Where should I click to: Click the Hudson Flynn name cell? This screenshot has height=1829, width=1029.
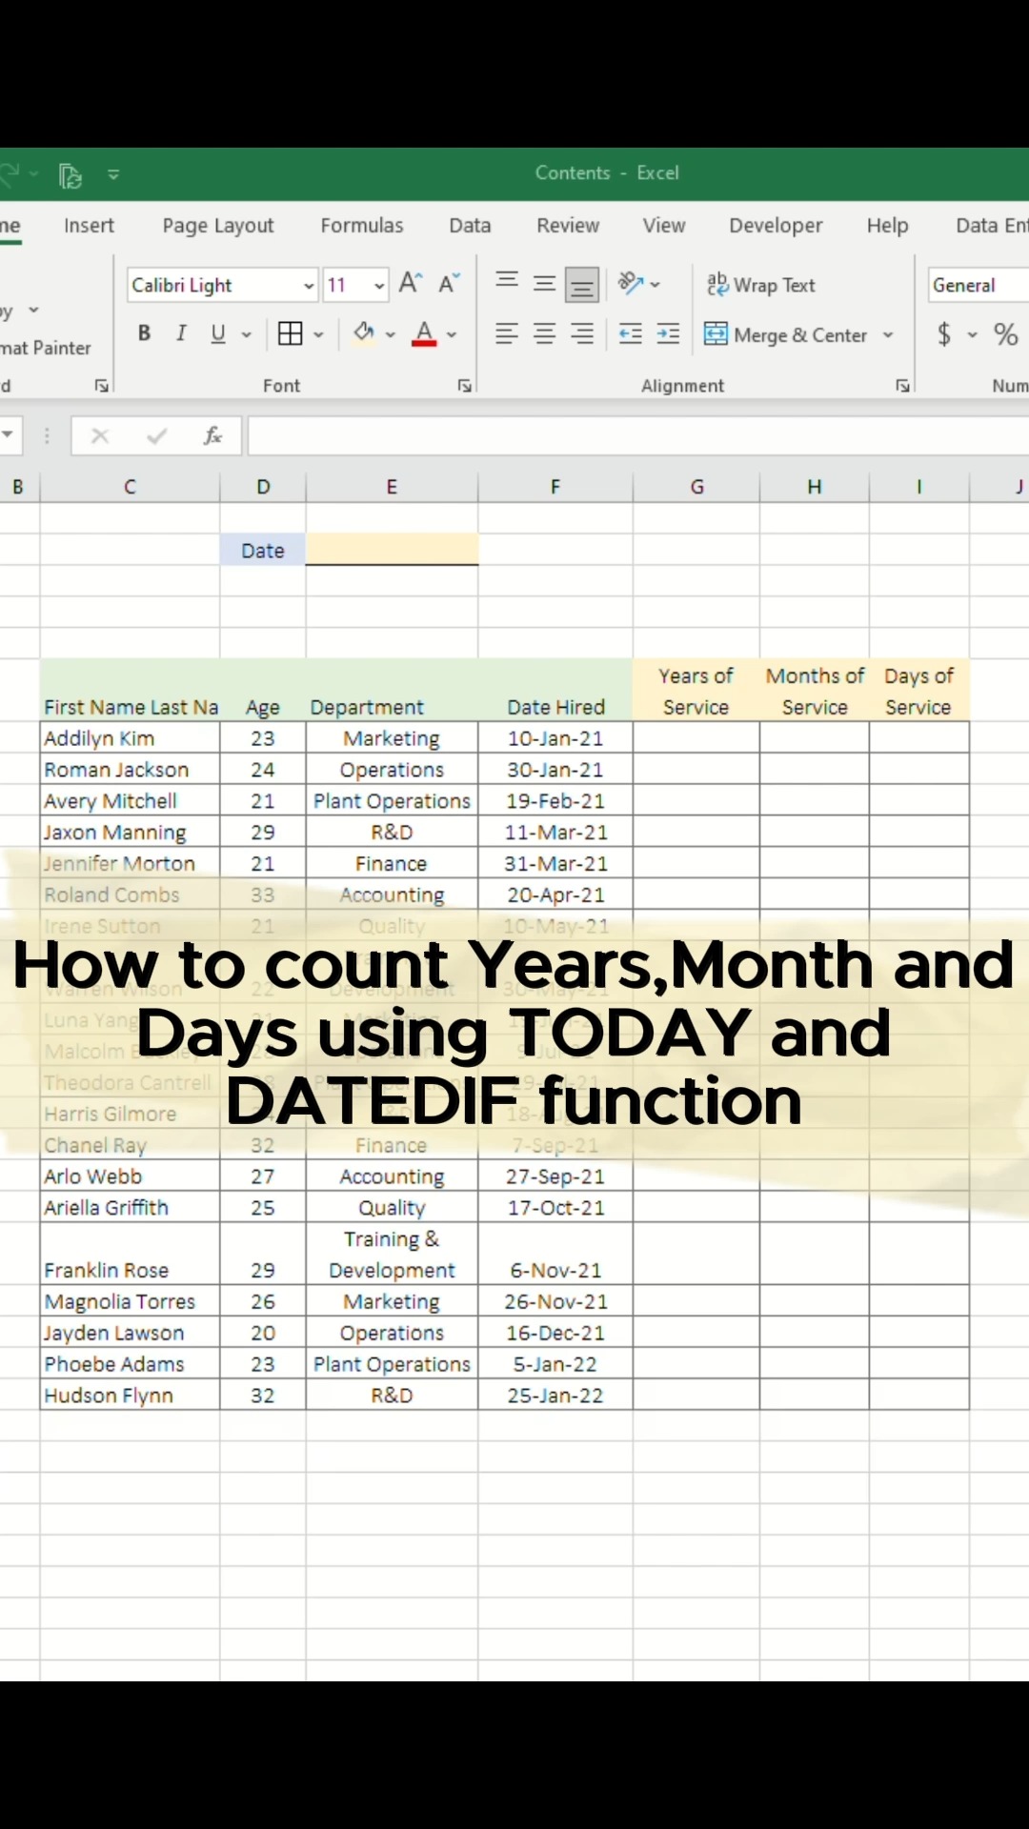tap(131, 1396)
